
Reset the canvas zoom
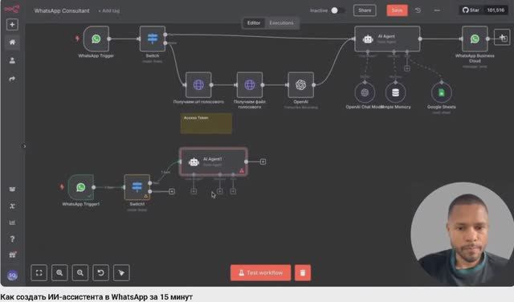tap(100, 273)
